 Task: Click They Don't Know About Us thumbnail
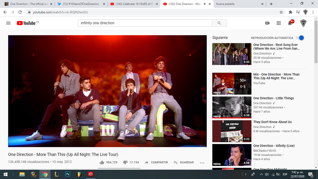[x=232, y=131]
